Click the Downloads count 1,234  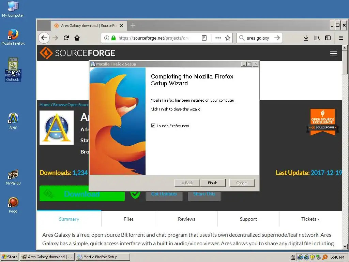80,173
